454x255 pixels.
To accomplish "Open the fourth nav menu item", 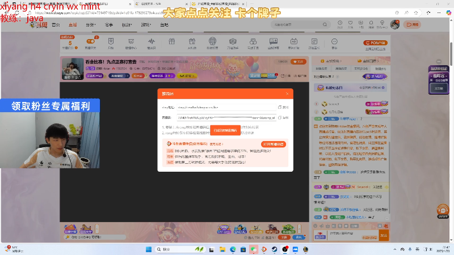I will pyautogui.click(x=109, y=25).
